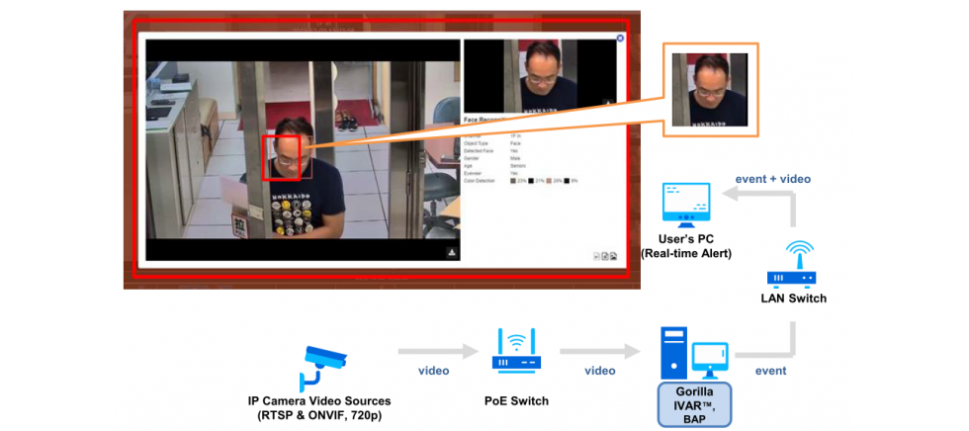Screen dimensions: 969x431
Task: Click the middle document export icon
Action: coord(604,255)
